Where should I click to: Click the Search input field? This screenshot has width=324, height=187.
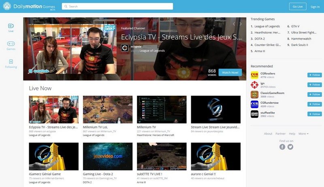click(117, 6)
